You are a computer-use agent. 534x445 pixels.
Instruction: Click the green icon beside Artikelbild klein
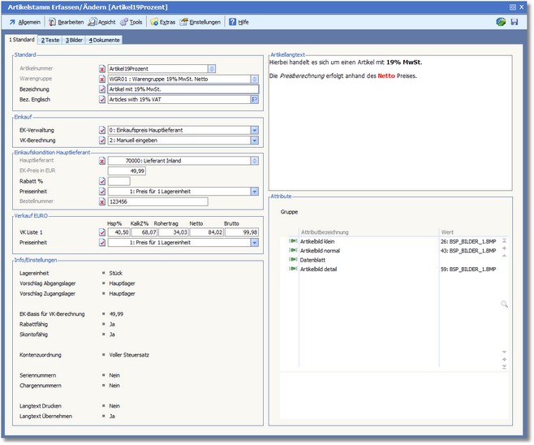tap(292, 242)
